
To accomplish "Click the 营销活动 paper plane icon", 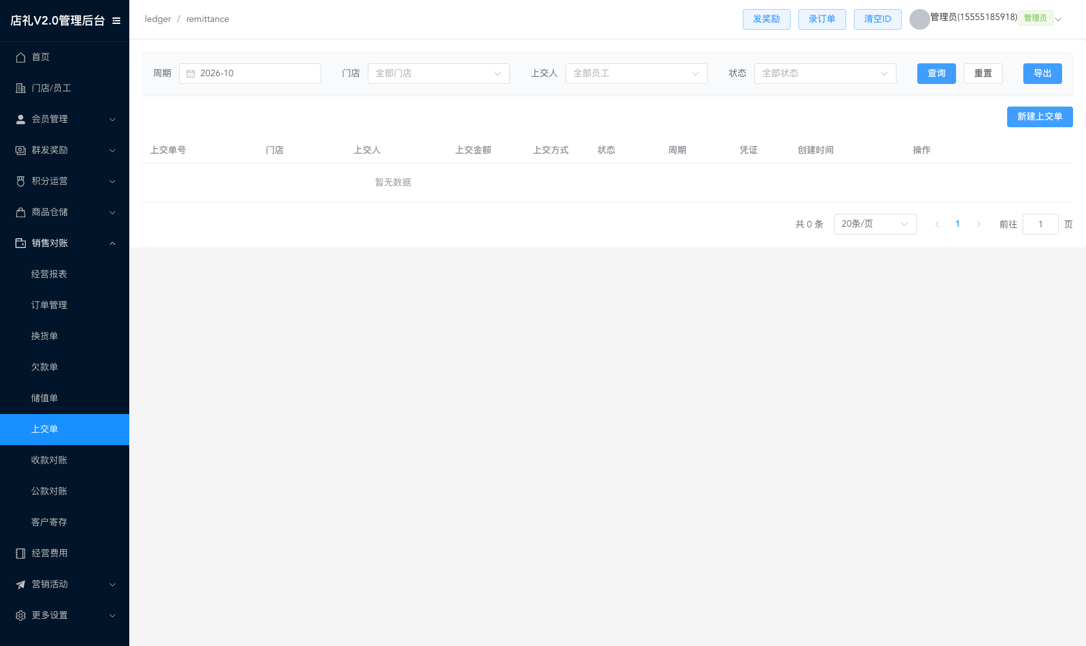I will pos(21,585).
